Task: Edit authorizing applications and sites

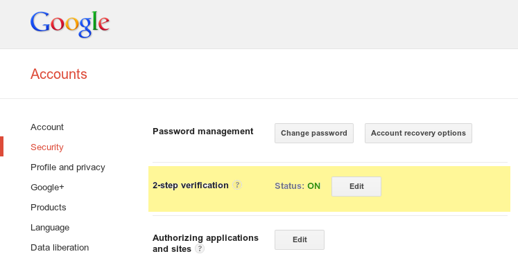Action: [300, 239]
